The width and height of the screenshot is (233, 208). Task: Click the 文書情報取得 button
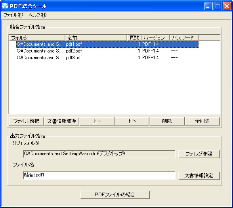tap(61, 121)
